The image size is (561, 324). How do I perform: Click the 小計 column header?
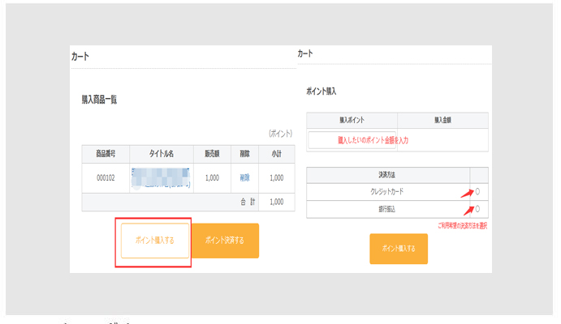276,154
